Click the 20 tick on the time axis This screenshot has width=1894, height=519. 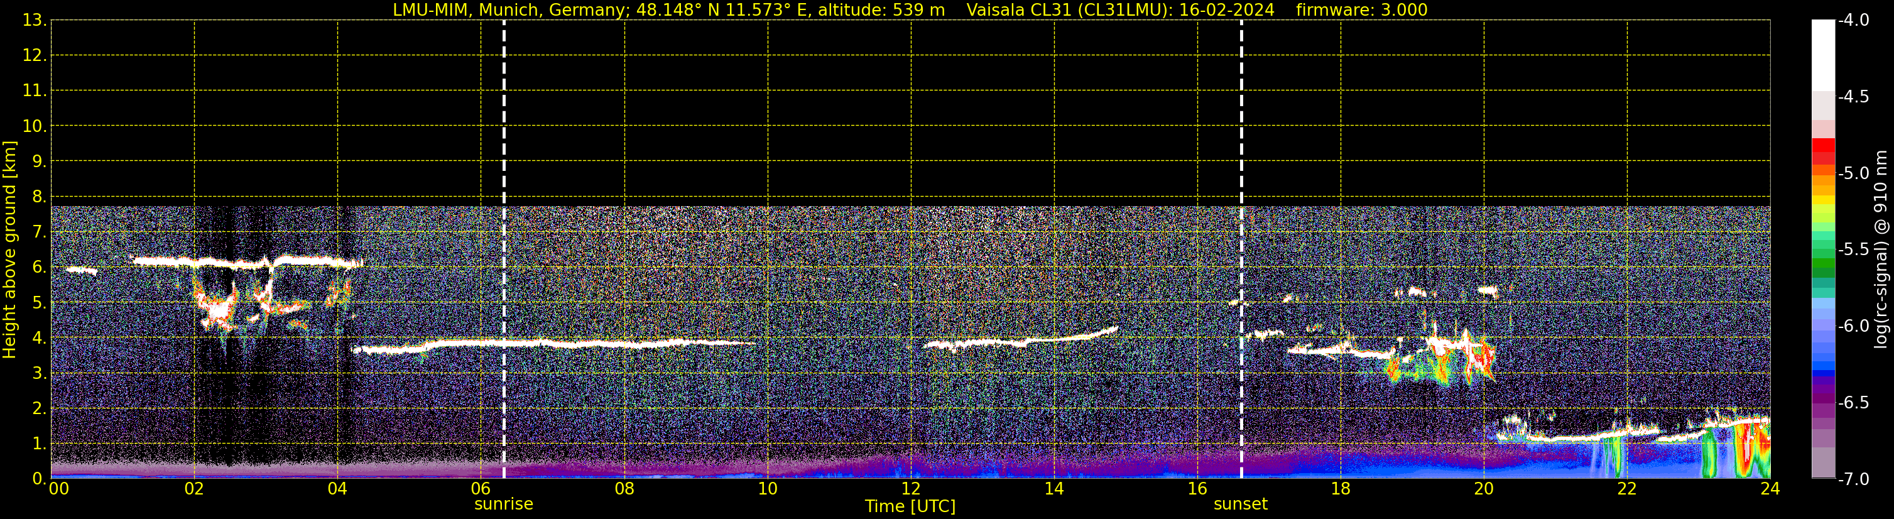(1484, 489)
